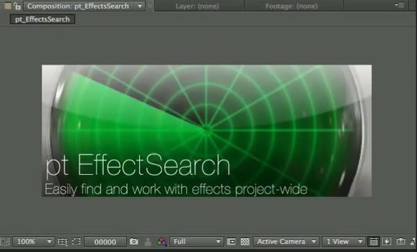Open the 100% magnification dropdown
The height and width of the screenshot is (252, 417).
pos(34,242)
